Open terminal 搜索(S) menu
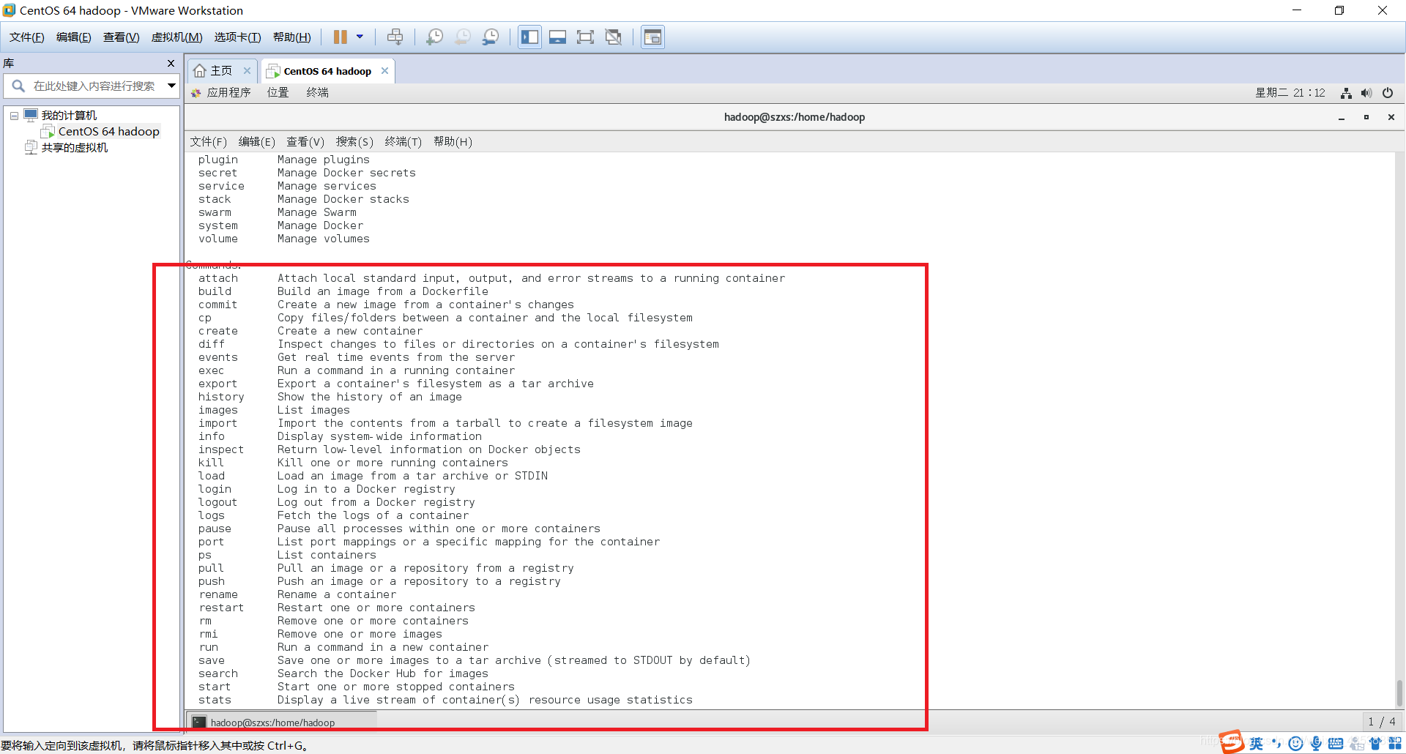The image size is (1406, 754). coord(354,142)
